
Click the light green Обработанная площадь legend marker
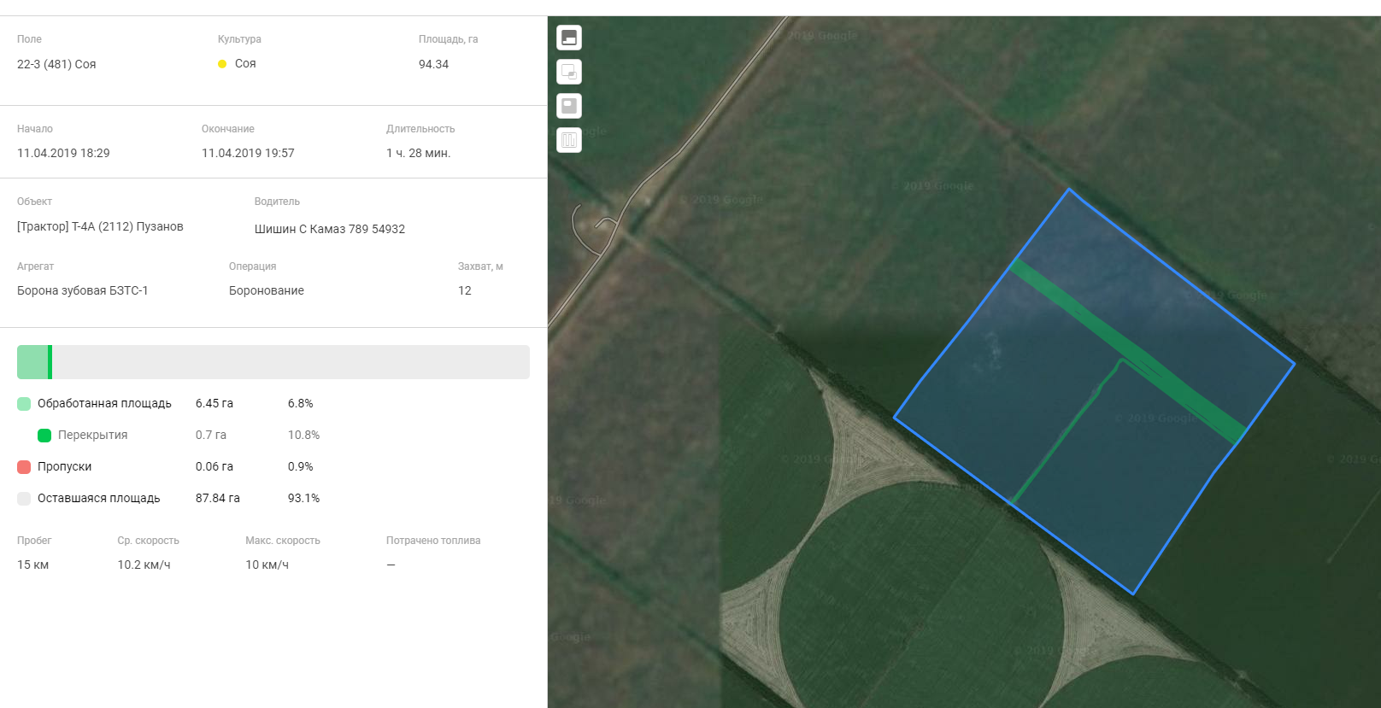tap(24, 404)
